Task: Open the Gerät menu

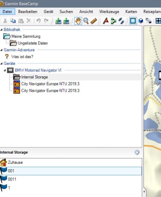Action: (49, 12)
